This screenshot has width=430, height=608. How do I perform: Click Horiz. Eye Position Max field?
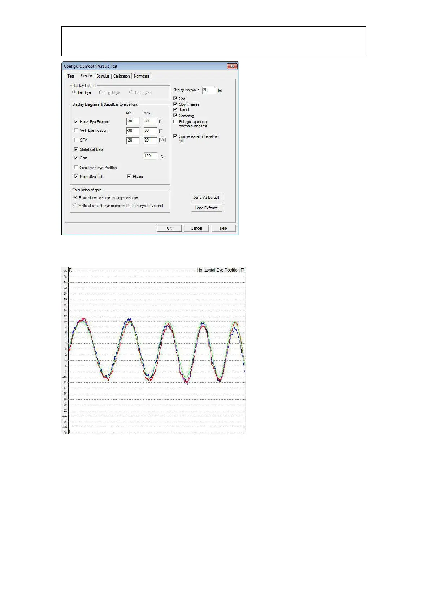point(151,122)
